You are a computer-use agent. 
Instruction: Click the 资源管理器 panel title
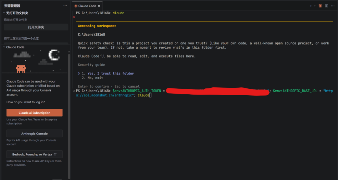12,6
